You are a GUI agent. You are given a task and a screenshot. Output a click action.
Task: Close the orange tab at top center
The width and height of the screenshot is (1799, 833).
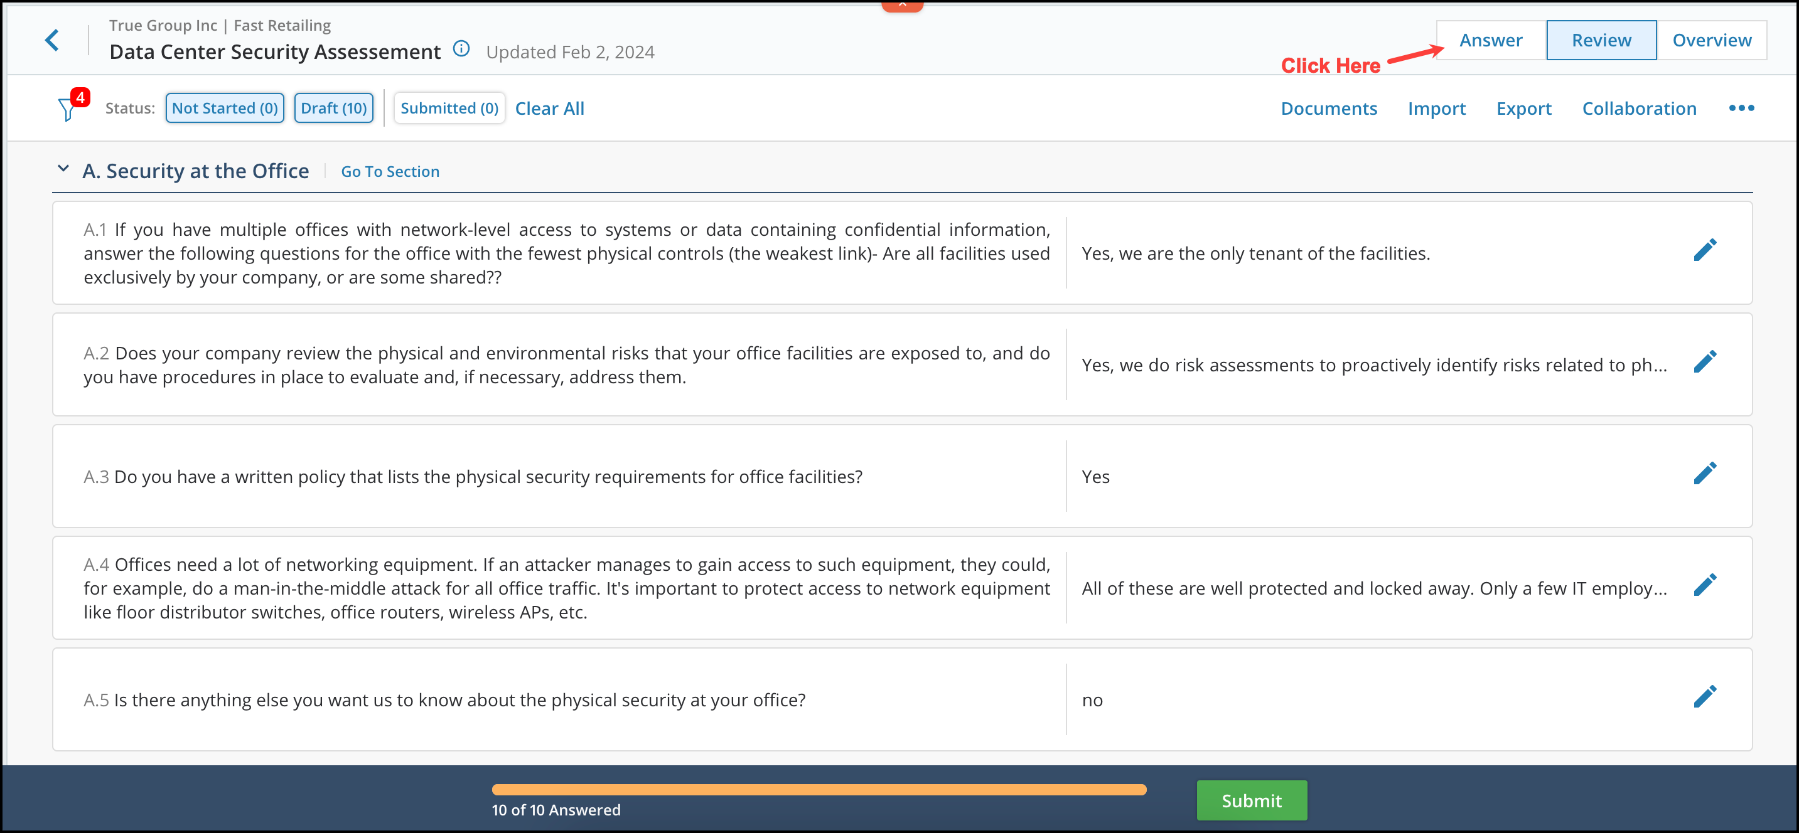pyautogui.click(x=902, y=5)
